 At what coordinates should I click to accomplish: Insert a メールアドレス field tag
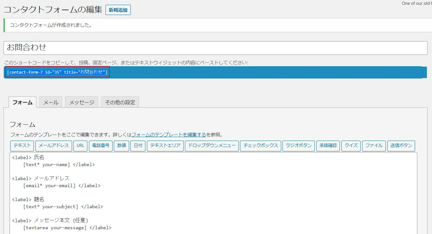[54, 146]
